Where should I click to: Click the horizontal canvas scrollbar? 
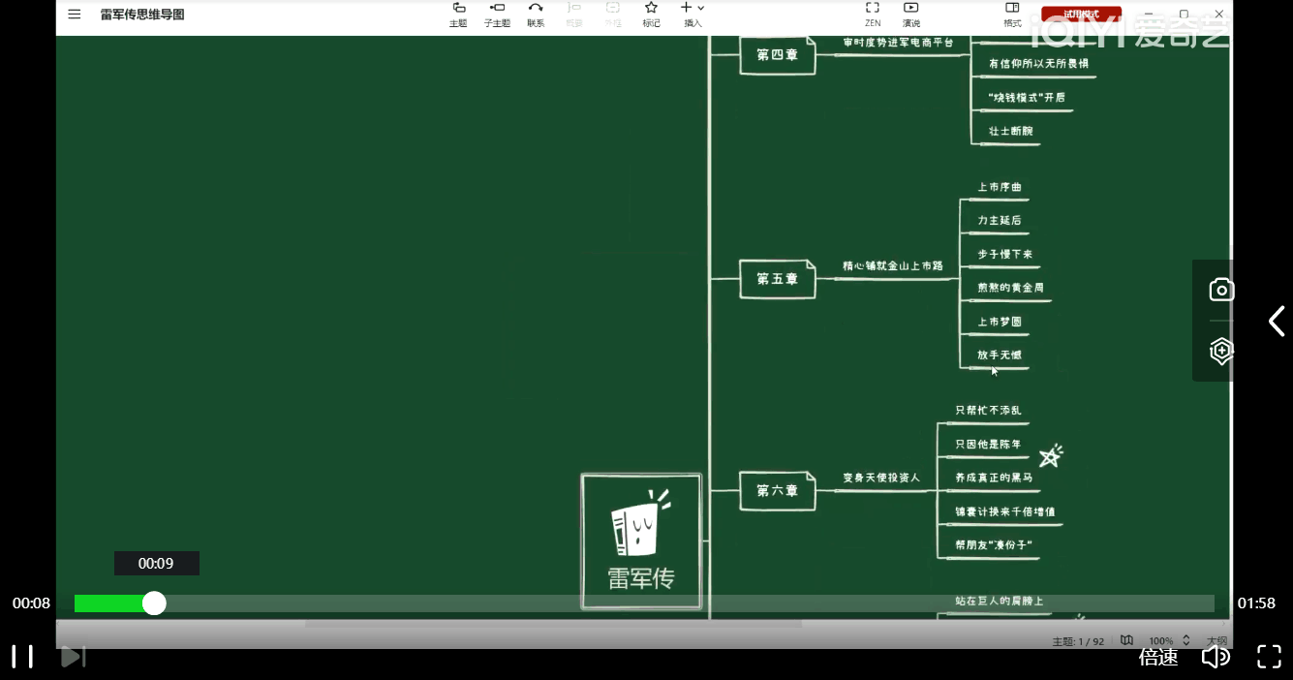[553, 624]
